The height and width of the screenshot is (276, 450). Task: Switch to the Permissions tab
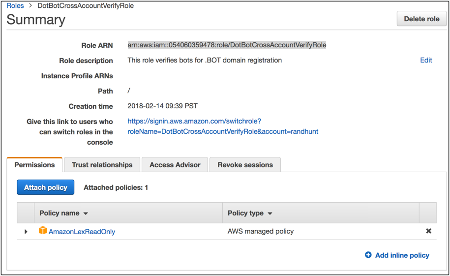click(34, 164)
